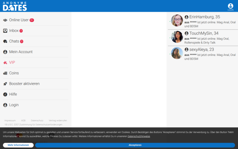Screen dimensions: 238x149
Task: Open Online User menu item
Action: click(36, 20)
